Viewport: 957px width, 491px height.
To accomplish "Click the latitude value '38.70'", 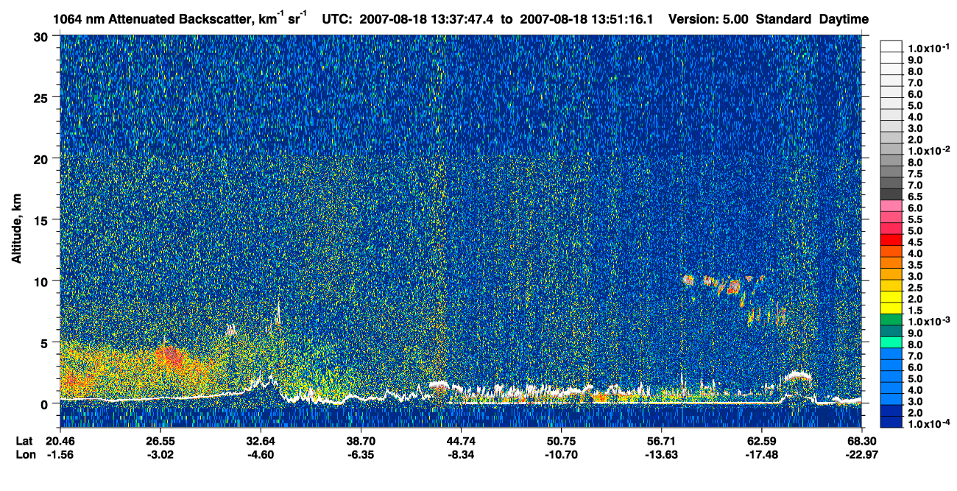I will tap(360, 441).
